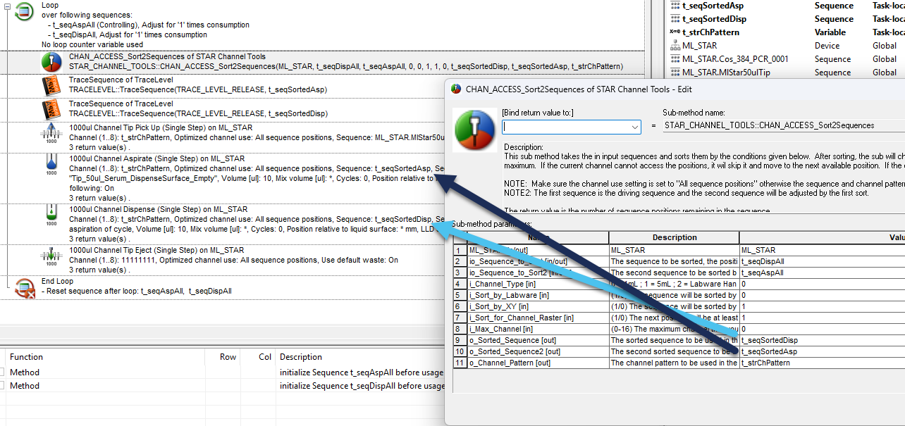Open the Bind return value dropdown
The height and width of the screenshot is (426, 905).
tap(634, 127)
